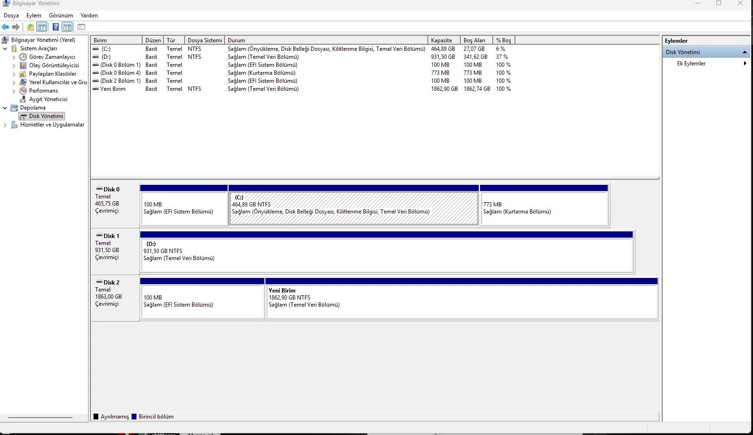Click the drive icon of the (D:) volume row
This screenshot has width=753, height=435.
[x=96, y=57]
